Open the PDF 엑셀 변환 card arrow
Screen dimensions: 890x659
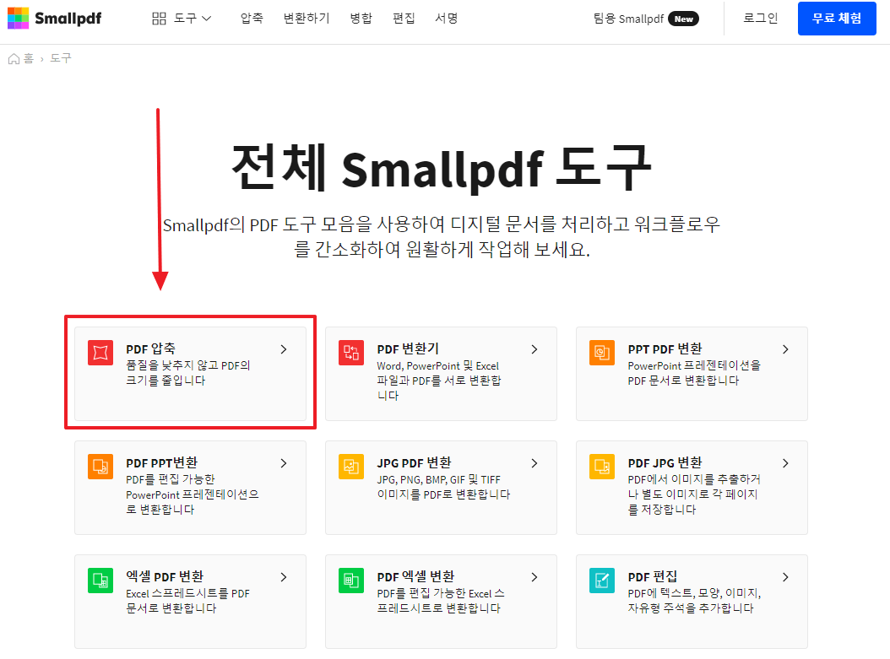[535, 577]
